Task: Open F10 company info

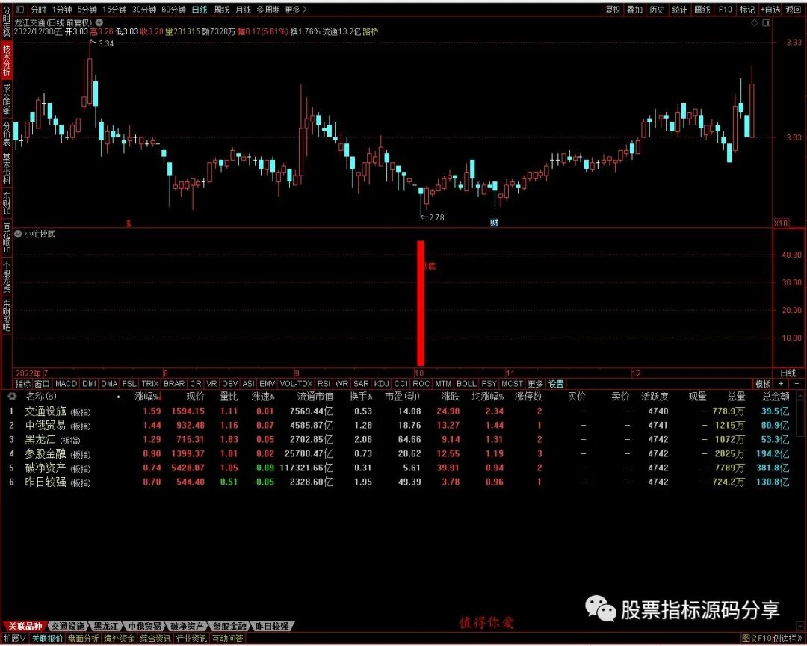Action: click(x=725, y=9)
